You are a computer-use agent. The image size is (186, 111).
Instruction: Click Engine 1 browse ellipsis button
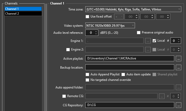click(x=148, y=41)
